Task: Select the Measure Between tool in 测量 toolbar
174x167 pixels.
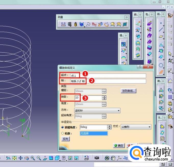Action: [63, 24]
